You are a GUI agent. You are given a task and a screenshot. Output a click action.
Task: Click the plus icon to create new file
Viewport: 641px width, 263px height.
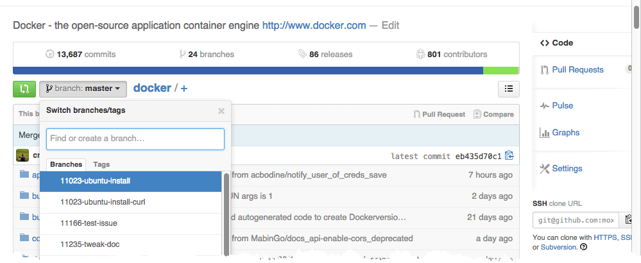click(x=184, y=89)
